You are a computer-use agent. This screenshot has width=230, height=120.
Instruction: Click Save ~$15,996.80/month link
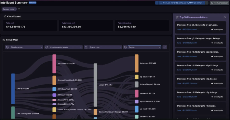click(x=187, y=56)
